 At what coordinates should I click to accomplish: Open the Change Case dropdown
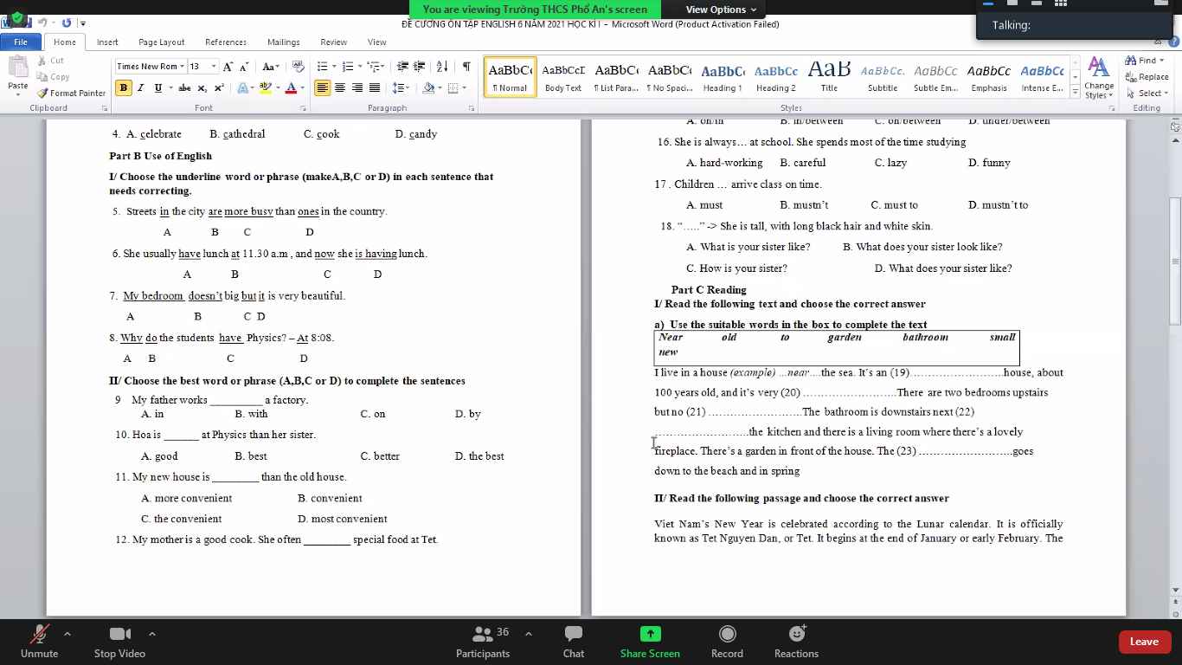click(270, 67)
